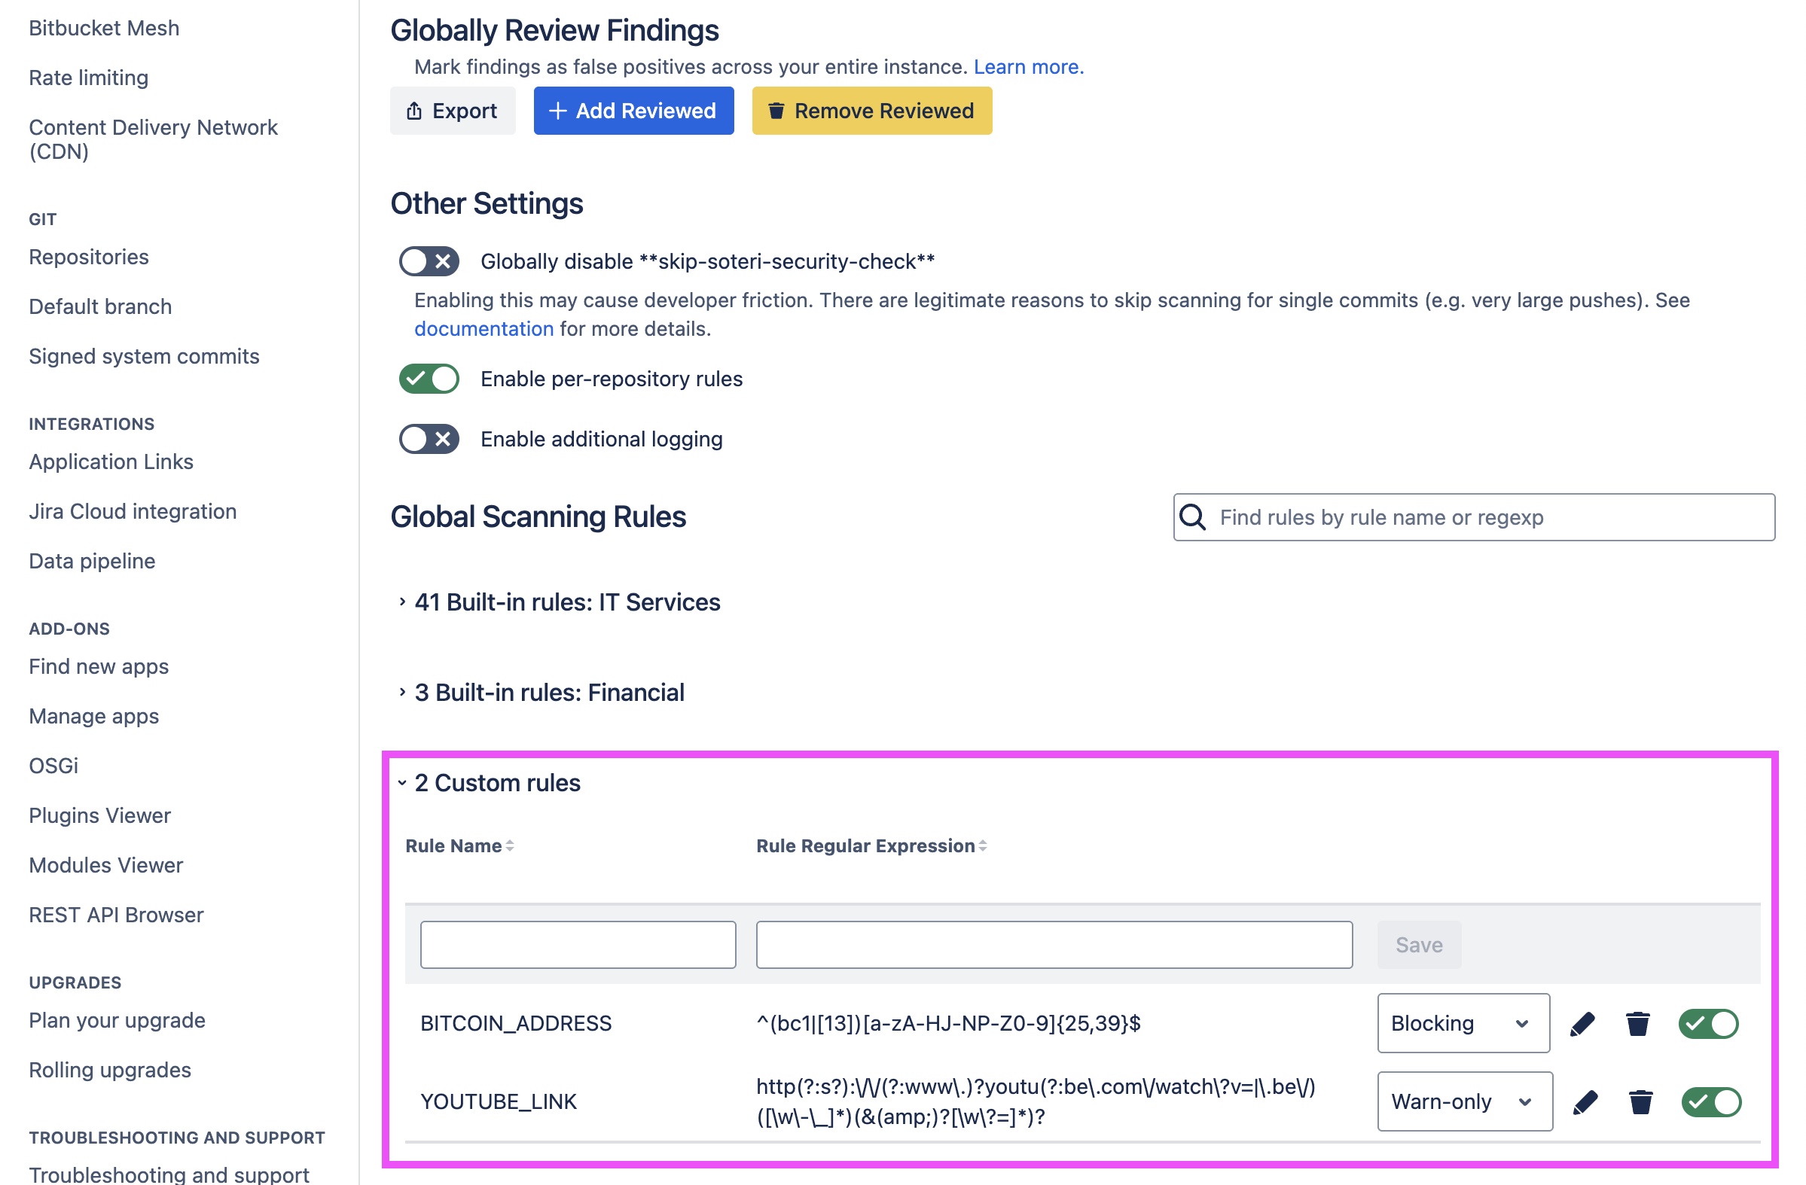The image size is (1806, 1185).
Task: Disable per-repository rules toggle
Action: 429,379
